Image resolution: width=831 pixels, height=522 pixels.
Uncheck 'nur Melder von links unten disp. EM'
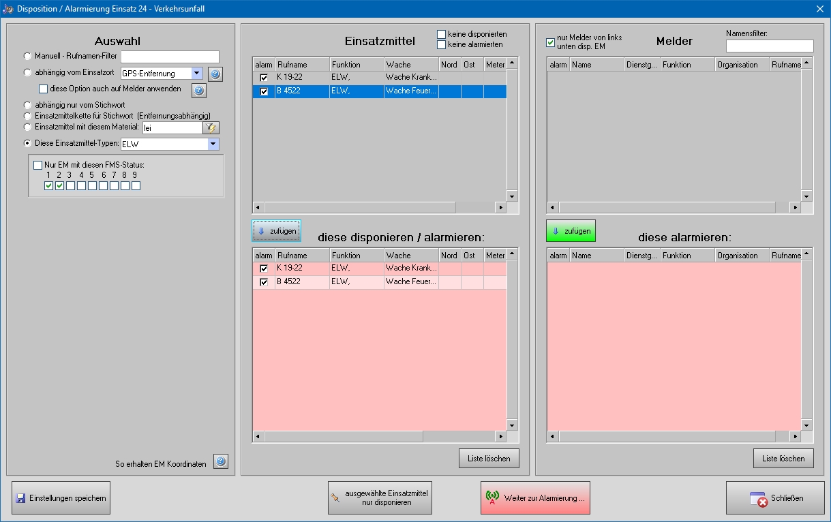(551, 42)
